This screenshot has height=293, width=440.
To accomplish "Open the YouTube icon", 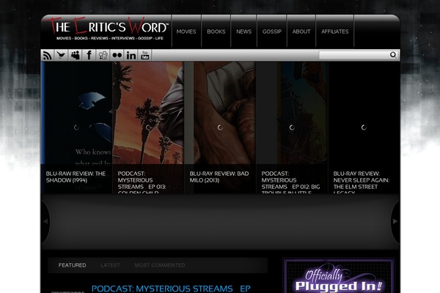I will pyautogui.click(x=144, y=55).
